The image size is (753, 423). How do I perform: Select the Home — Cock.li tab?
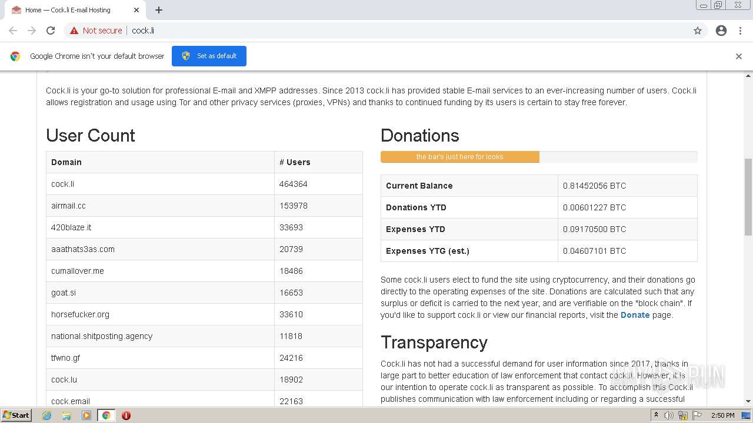74,10
